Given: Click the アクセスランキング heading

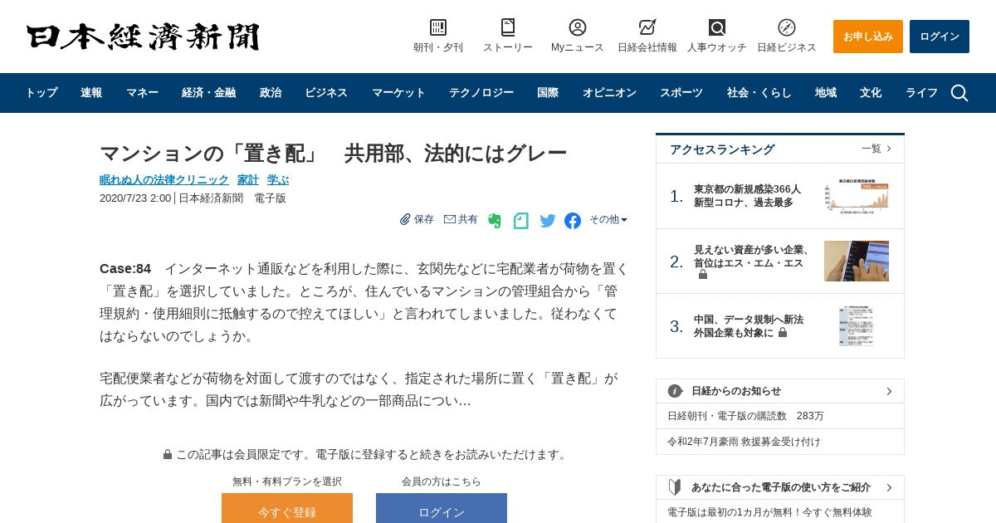Looking at the screenshot, I should (722, 149).
